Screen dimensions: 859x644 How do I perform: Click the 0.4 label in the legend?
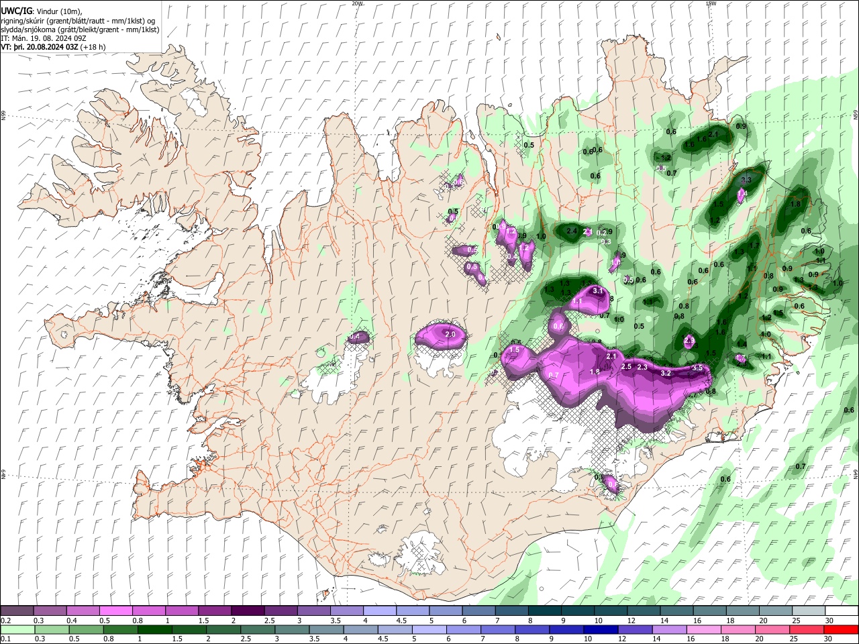(72, 621)
